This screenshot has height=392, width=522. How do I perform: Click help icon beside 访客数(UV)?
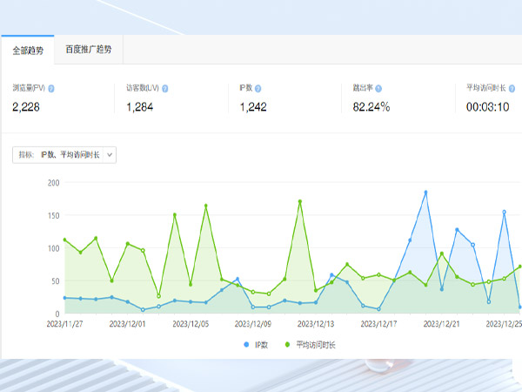click(x=165, y=89)
